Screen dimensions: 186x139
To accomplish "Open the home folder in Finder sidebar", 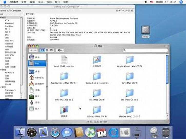I will (x=37, y=78).
